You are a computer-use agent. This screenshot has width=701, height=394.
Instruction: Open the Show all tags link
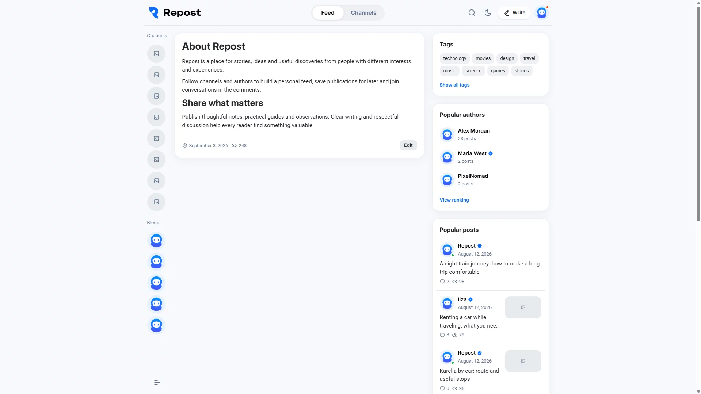(454, 85)
